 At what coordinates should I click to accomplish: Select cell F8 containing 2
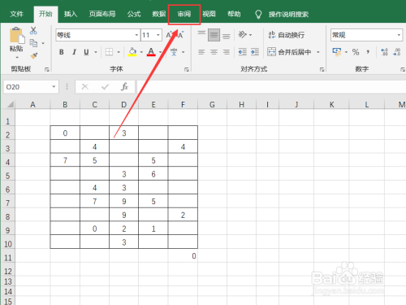pos(183,215)
